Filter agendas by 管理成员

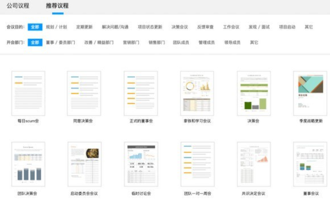(207, 42)
